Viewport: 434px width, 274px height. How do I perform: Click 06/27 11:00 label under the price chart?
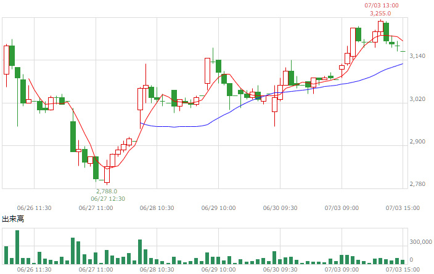[x=96, y=208]
